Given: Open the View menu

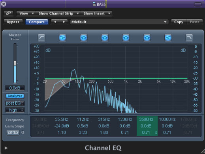Looking at the screenshot, I should [26, 13].
